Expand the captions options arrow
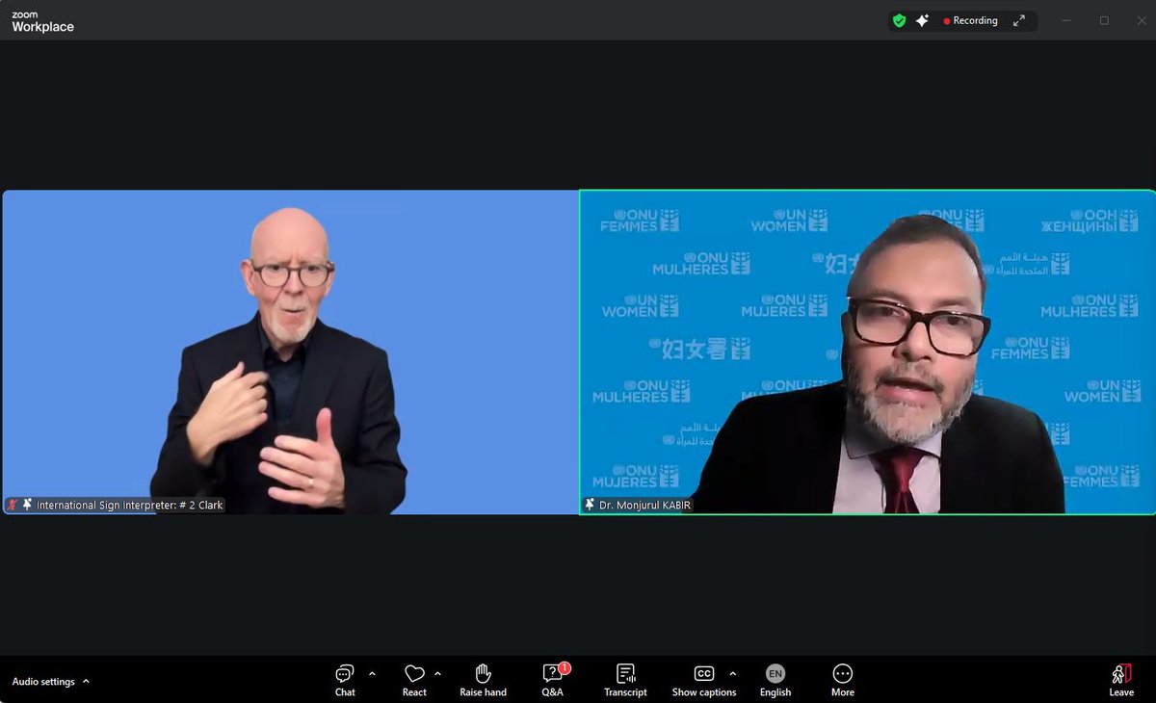Screen dimensions: 1156x703 [x=732, y=674]
